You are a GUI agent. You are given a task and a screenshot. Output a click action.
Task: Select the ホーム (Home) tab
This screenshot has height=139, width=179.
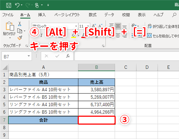tap(25, 15)
